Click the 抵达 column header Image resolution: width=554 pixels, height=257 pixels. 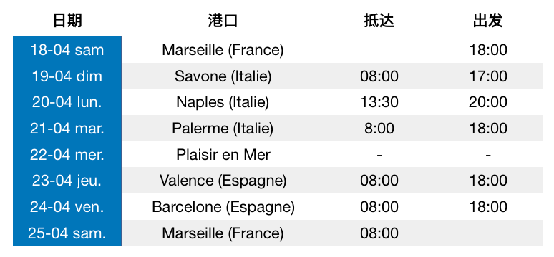click(379, 21)
